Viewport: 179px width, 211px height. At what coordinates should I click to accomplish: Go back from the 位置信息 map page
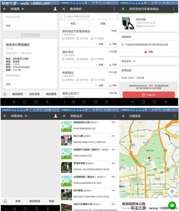click(124, 116)
